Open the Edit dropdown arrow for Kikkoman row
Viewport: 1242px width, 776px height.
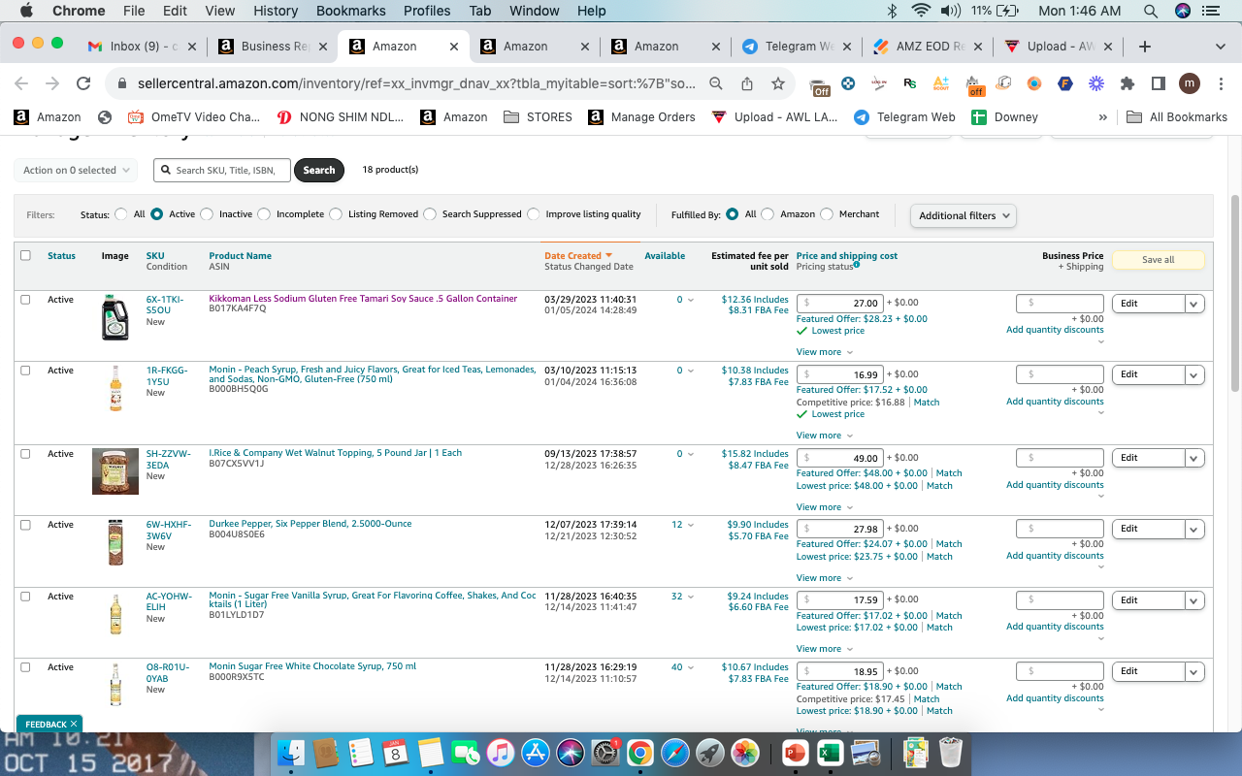click(1194, 304)
